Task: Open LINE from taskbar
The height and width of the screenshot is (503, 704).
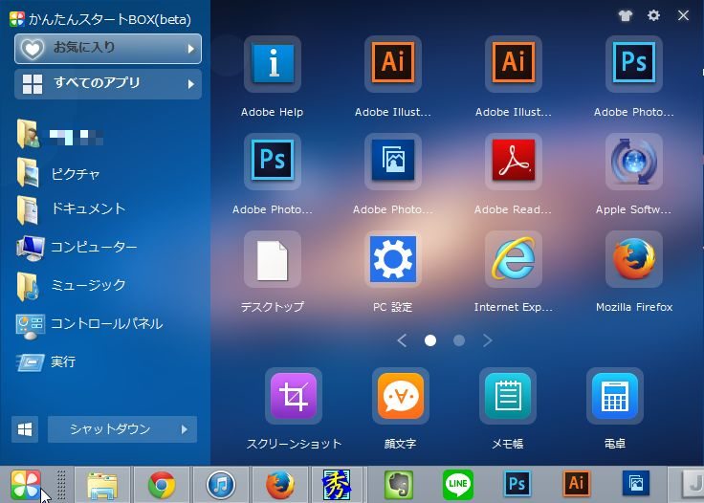Action: (457, 485)
